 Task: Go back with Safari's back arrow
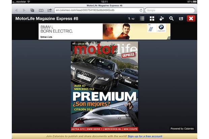coord(16,10)
